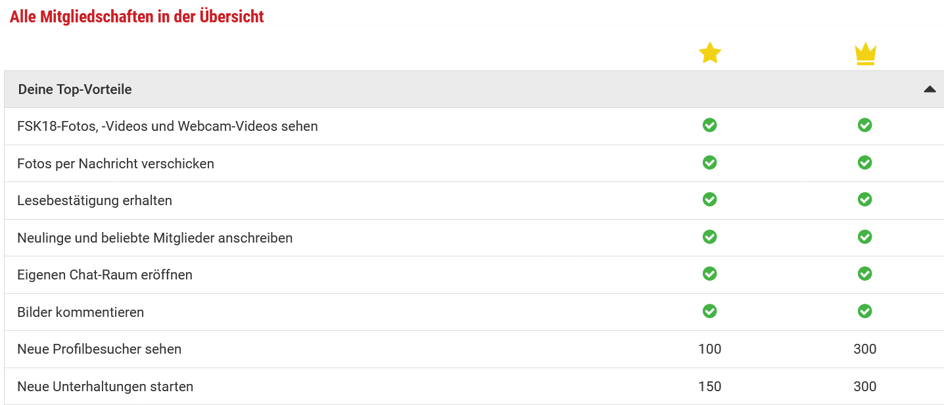944x405 pixels.
Task: Click the Alle Mitgliedschaften in der Übersicht heading
Action: 137,17
